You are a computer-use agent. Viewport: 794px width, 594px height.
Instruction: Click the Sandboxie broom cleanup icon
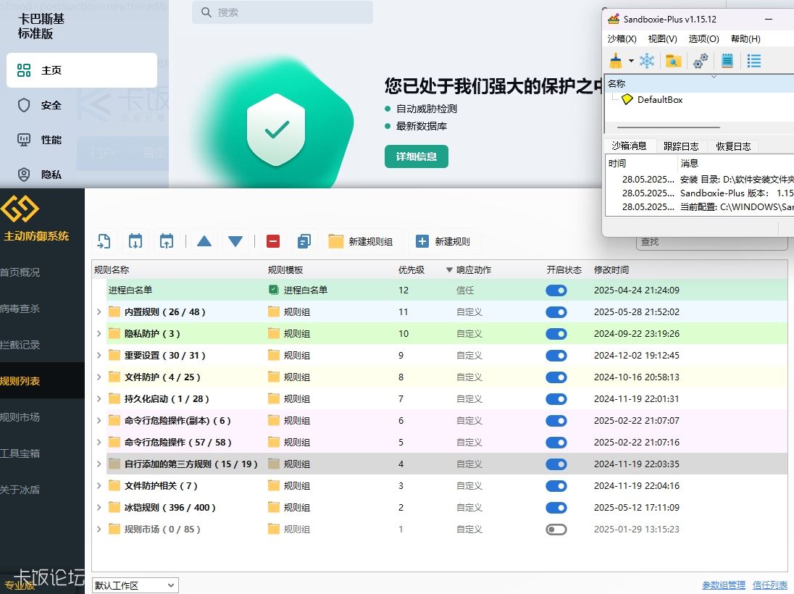pyautogui.click(x=616, y=61)
